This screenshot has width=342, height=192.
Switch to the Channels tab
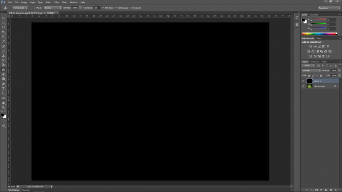(x=314, y=62)
